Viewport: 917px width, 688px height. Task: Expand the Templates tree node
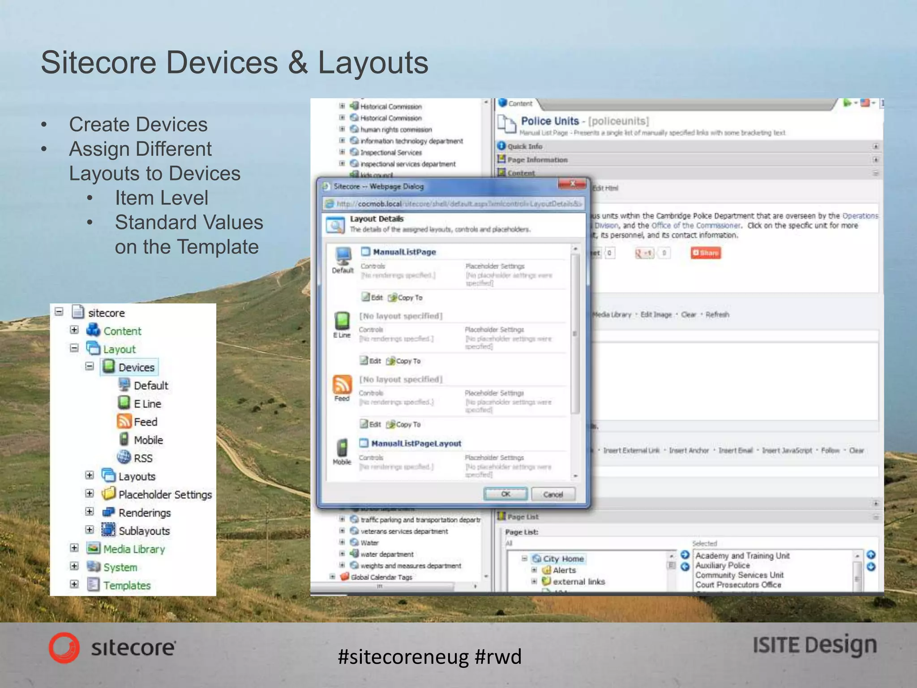point(74,585)
